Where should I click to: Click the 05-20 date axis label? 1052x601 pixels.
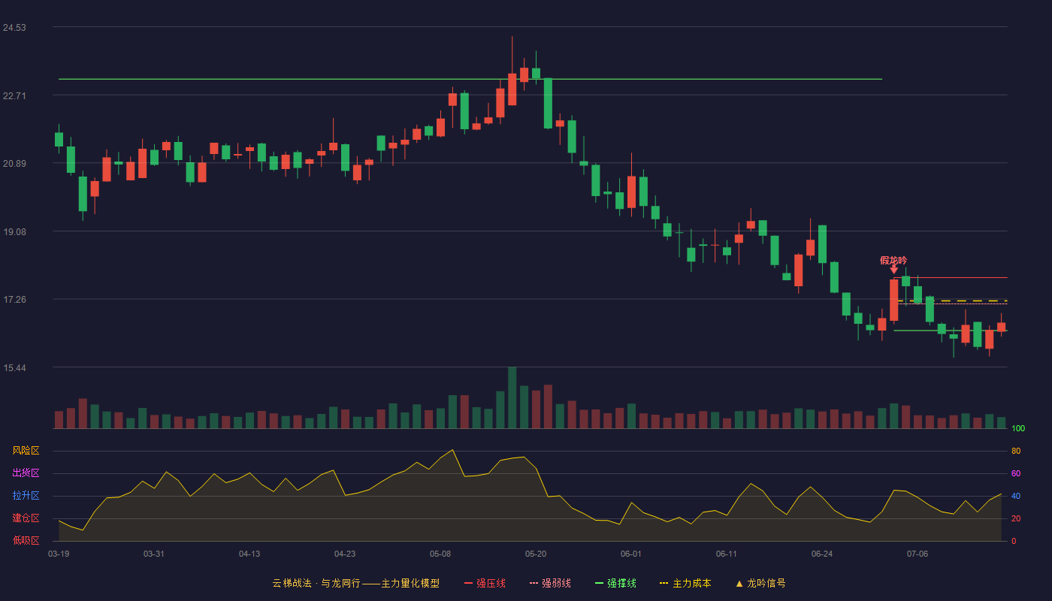536,554
